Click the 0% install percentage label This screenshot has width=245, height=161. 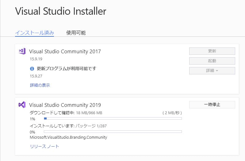coord(33,132)
